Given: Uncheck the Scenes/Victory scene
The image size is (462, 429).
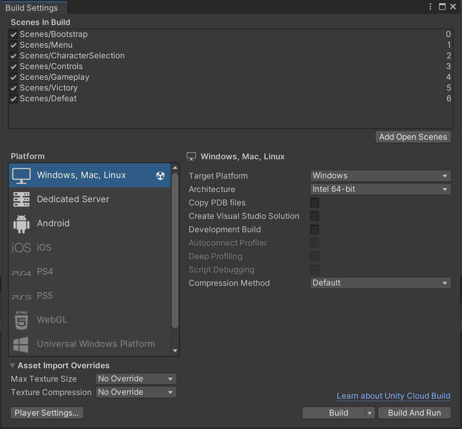Looking at the screenshot, I should point(13,88).
